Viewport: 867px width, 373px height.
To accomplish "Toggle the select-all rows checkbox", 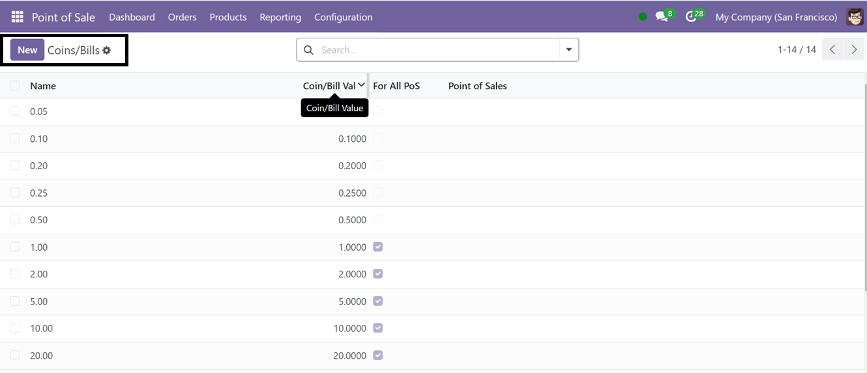I will coord(15,85).
